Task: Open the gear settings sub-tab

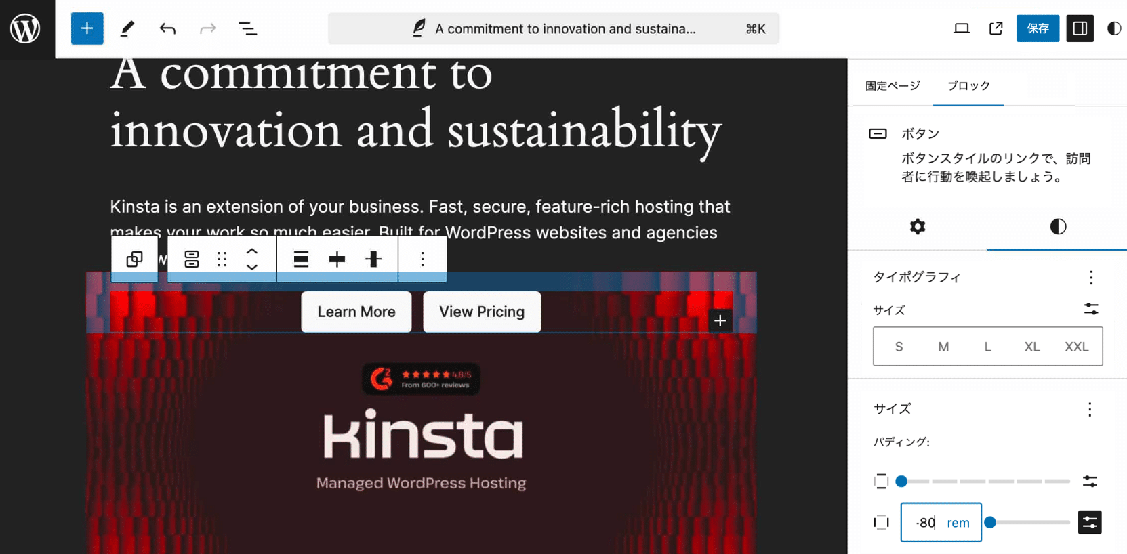Action: point(918,226)
